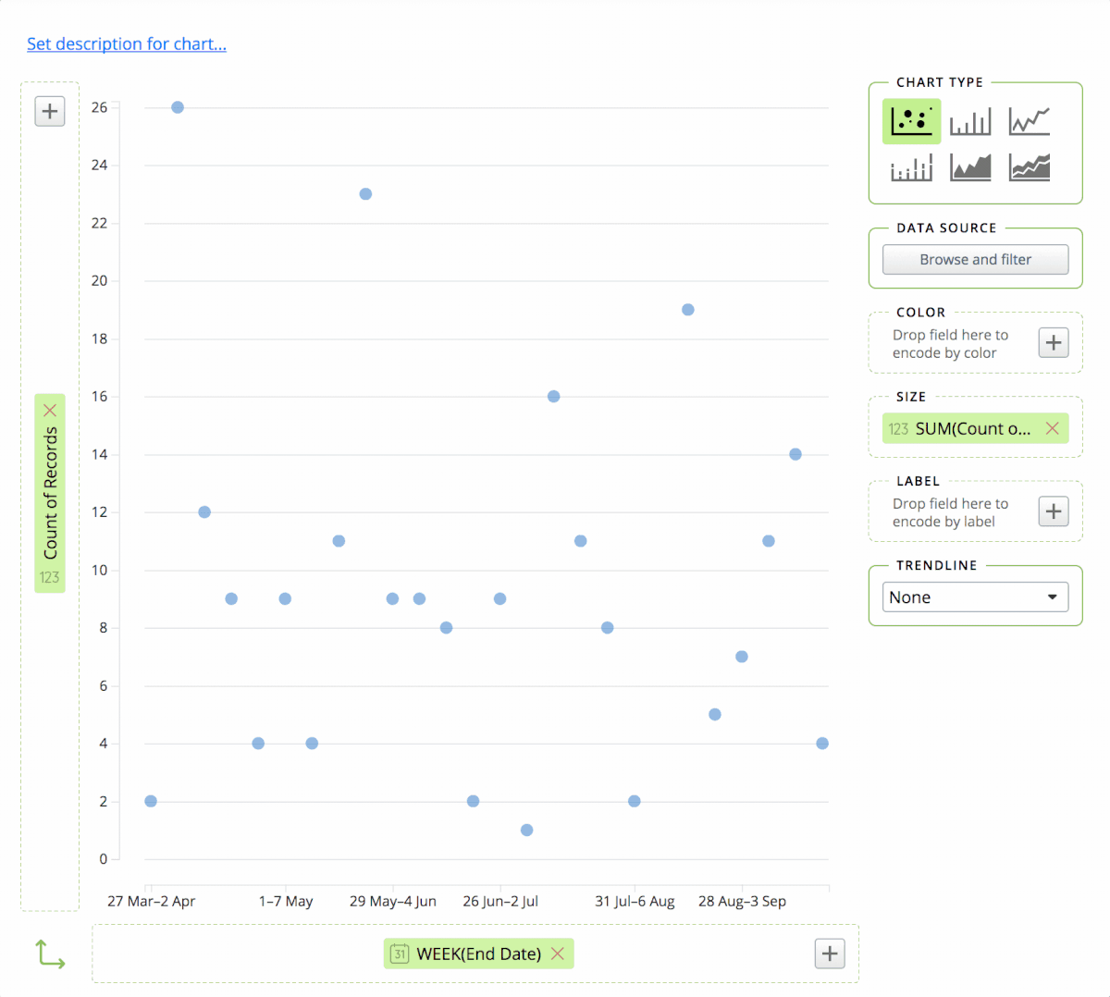Select the area chart chart type
The width and height of the screenshot is (1110, 997).
click(970, 167)
